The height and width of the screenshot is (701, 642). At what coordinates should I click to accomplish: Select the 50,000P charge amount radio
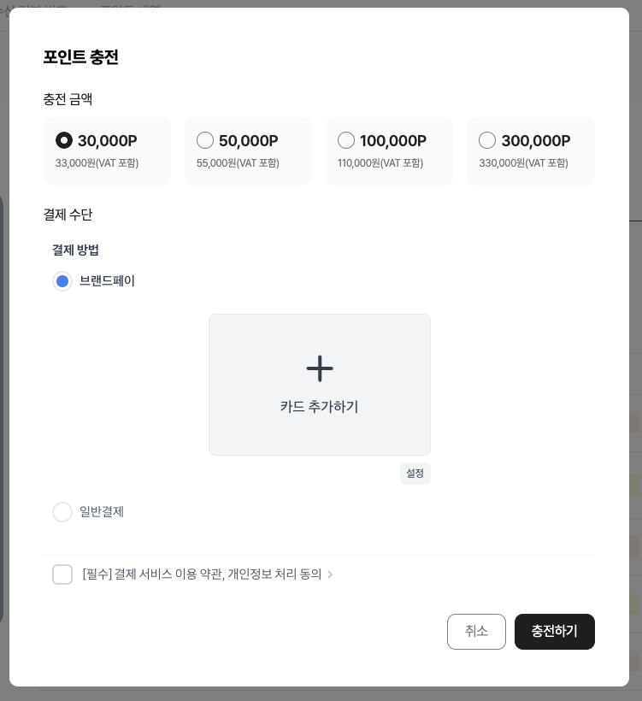[205, 140]
